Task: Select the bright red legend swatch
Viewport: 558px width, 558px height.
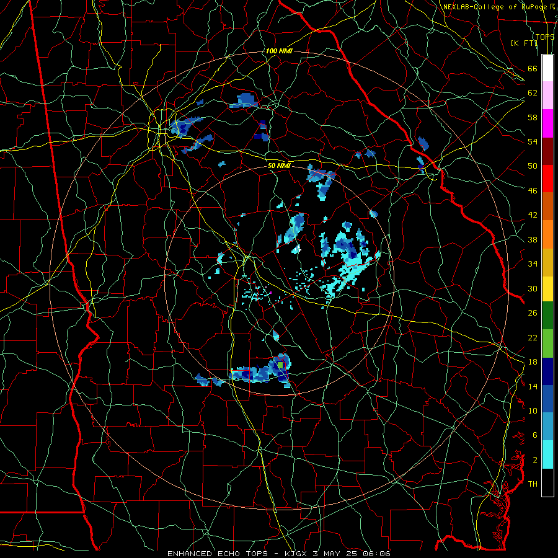Action: click(x=547, y=179)
